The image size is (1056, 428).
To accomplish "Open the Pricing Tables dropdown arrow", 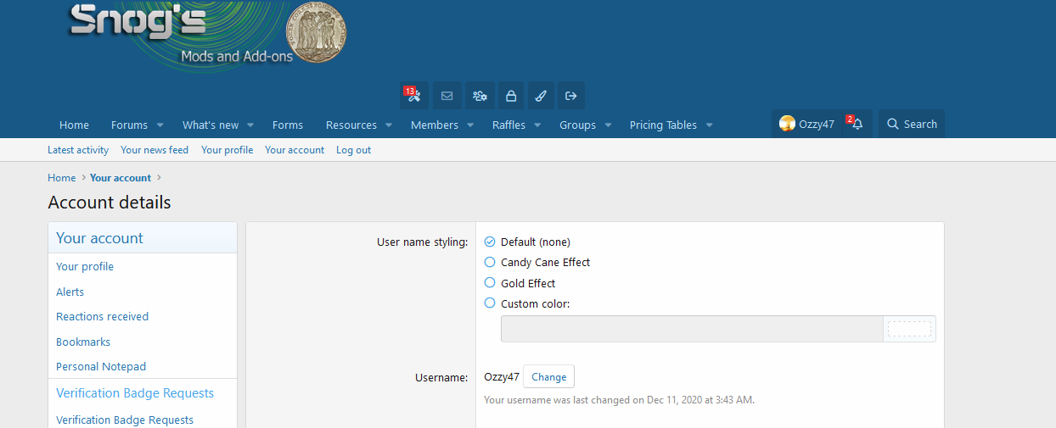I will pyautogui.click(x=709, y=125).
